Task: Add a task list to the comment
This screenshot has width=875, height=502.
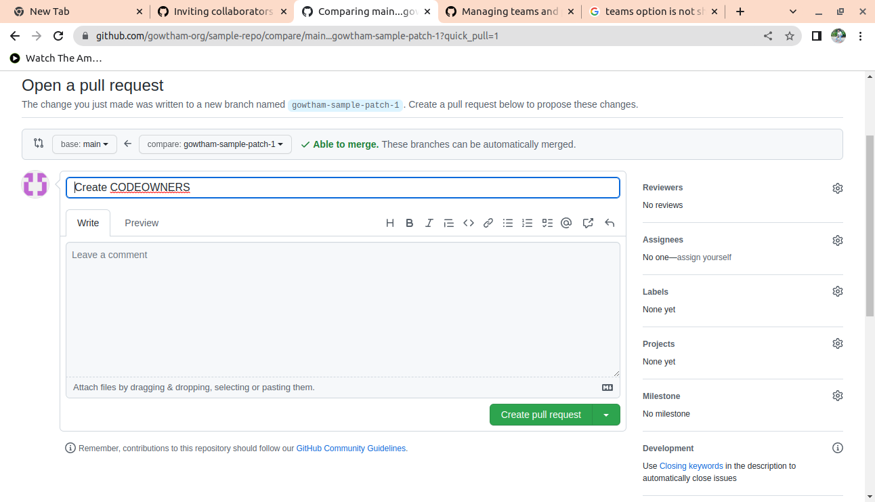Action: (x=547, y=223)
